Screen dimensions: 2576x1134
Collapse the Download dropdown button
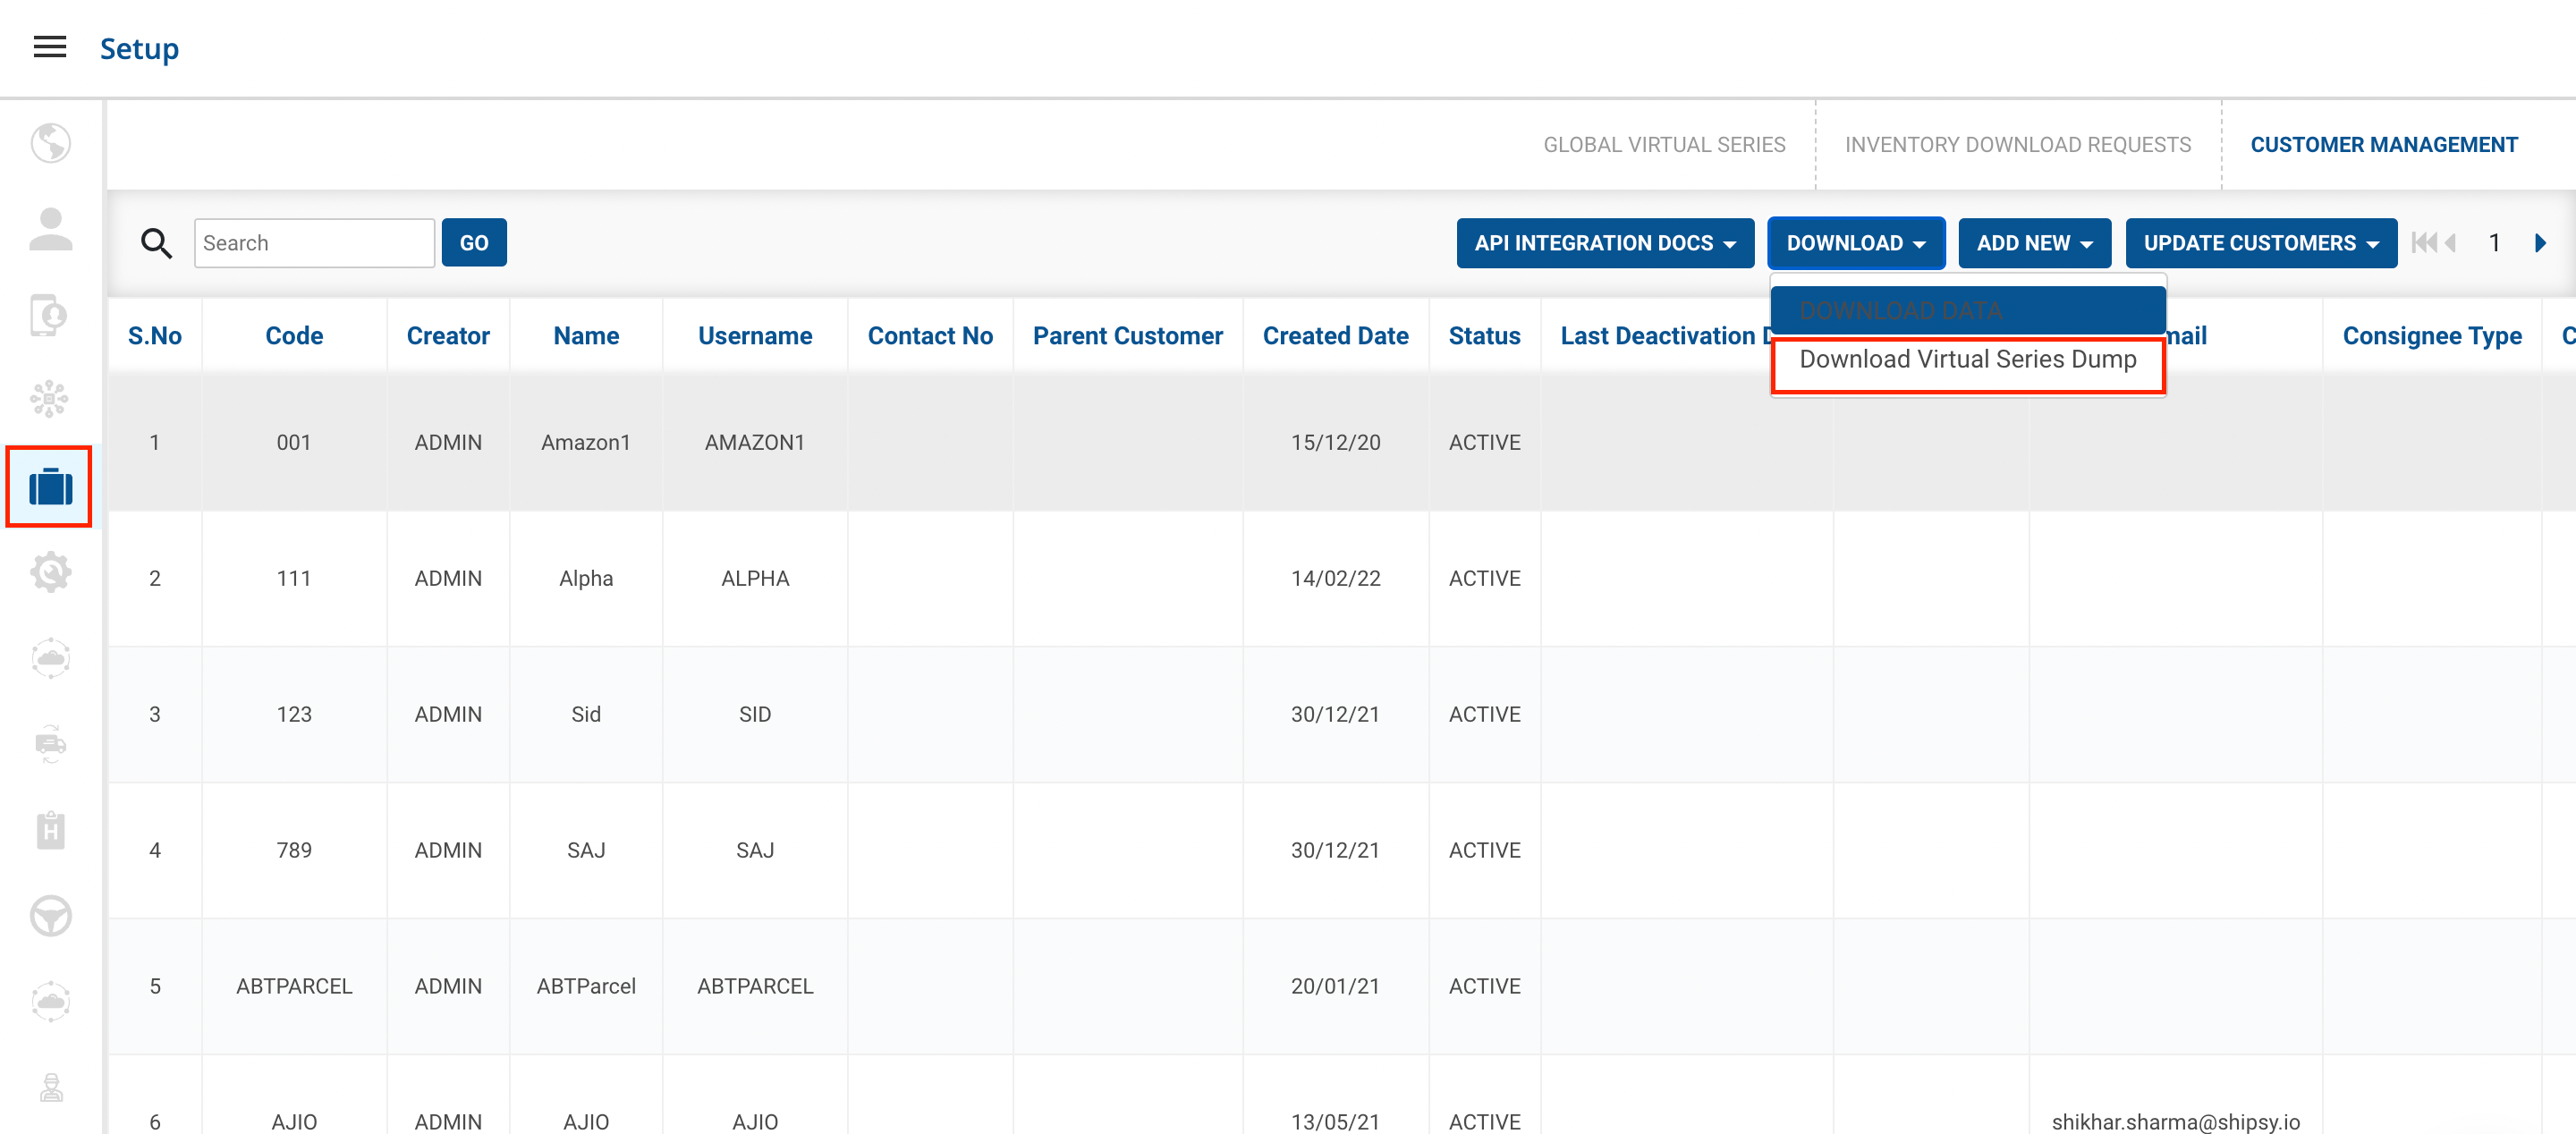click(1855, 243)
